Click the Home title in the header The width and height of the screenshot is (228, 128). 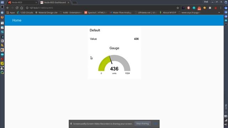click(x=17, y=20)
